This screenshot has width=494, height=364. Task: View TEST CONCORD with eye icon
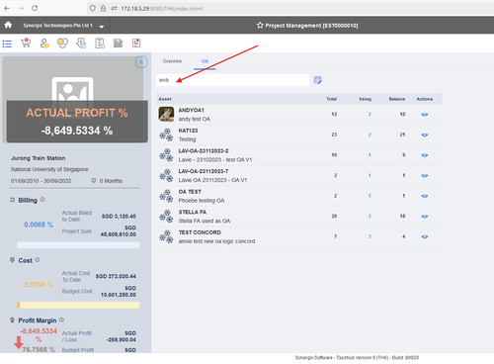pos(425,236)
